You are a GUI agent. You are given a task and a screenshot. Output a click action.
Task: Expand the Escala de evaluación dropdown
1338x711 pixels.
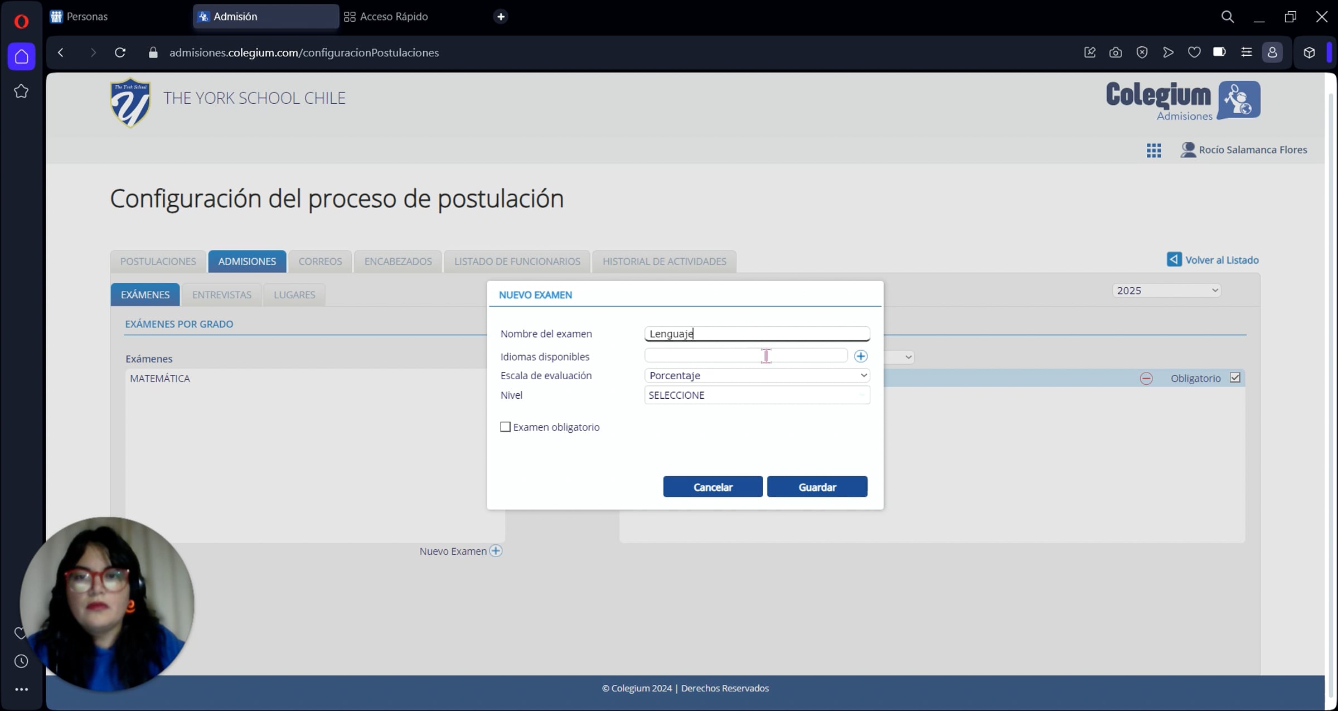(x=757, y=376)
